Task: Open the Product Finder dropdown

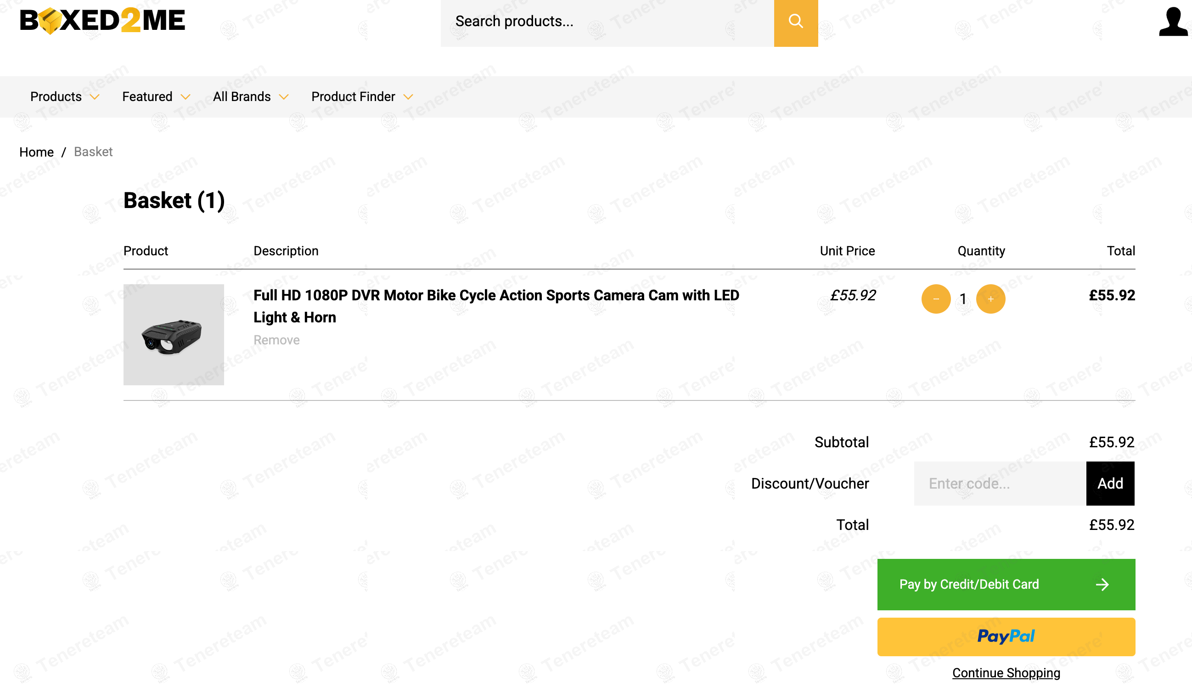Action: tap(362, 97)
